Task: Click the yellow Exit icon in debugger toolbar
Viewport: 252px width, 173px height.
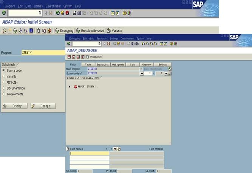Action: [119, 44]
